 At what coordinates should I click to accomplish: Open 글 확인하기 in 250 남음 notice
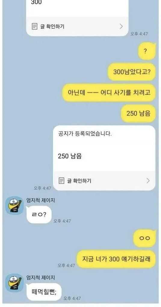coord(79,181)
